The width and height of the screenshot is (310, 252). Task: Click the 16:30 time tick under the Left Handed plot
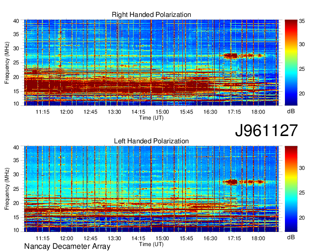[x=210, y=238]
